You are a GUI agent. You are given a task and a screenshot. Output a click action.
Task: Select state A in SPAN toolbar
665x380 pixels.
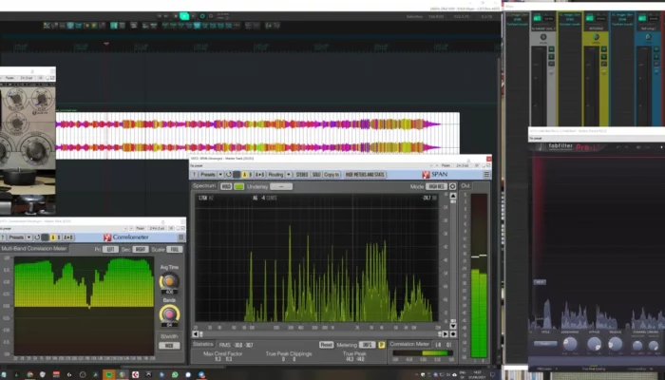[x=244, y=174]
